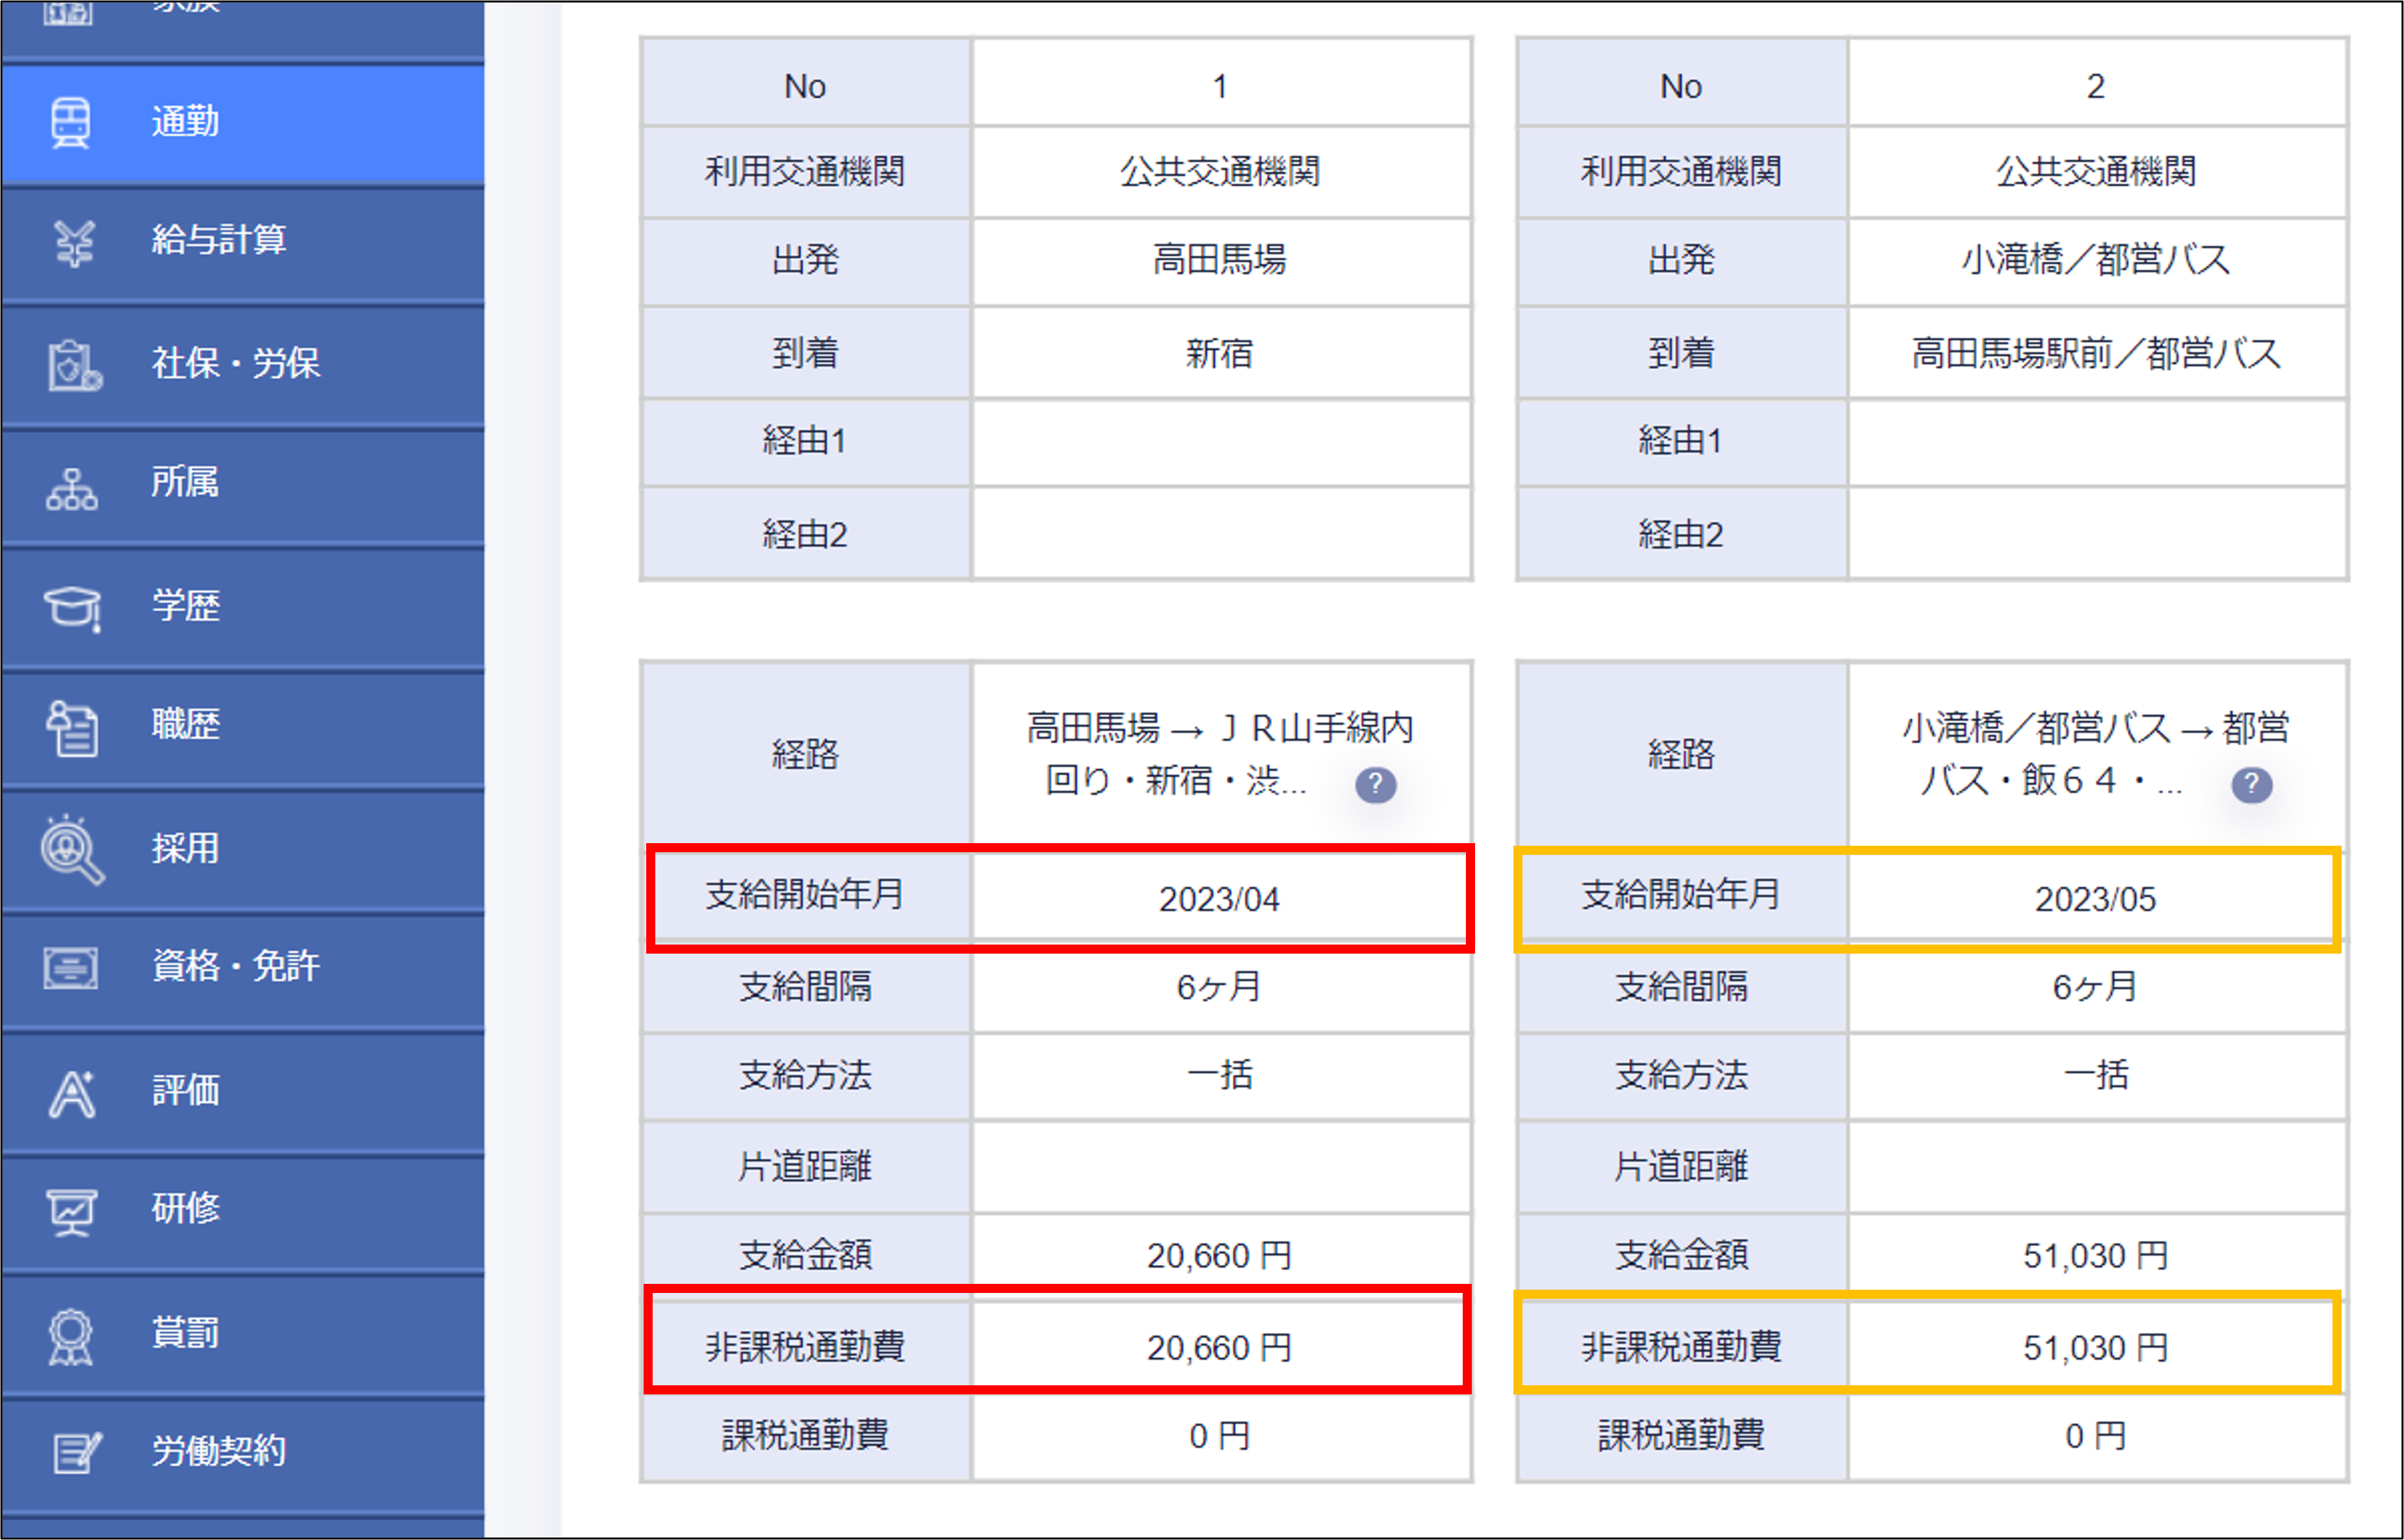Image resolution: width=2404 pixels, height=1540 pixels.
Task: Select the 所属 sidebar entry
Action: point(185,483)
